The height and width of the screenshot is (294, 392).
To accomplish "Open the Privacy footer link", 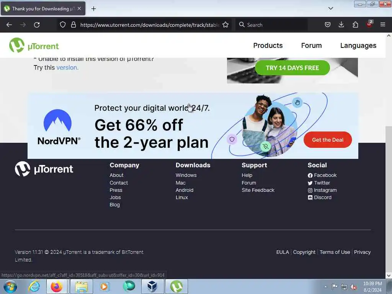I will coord(362,252).
